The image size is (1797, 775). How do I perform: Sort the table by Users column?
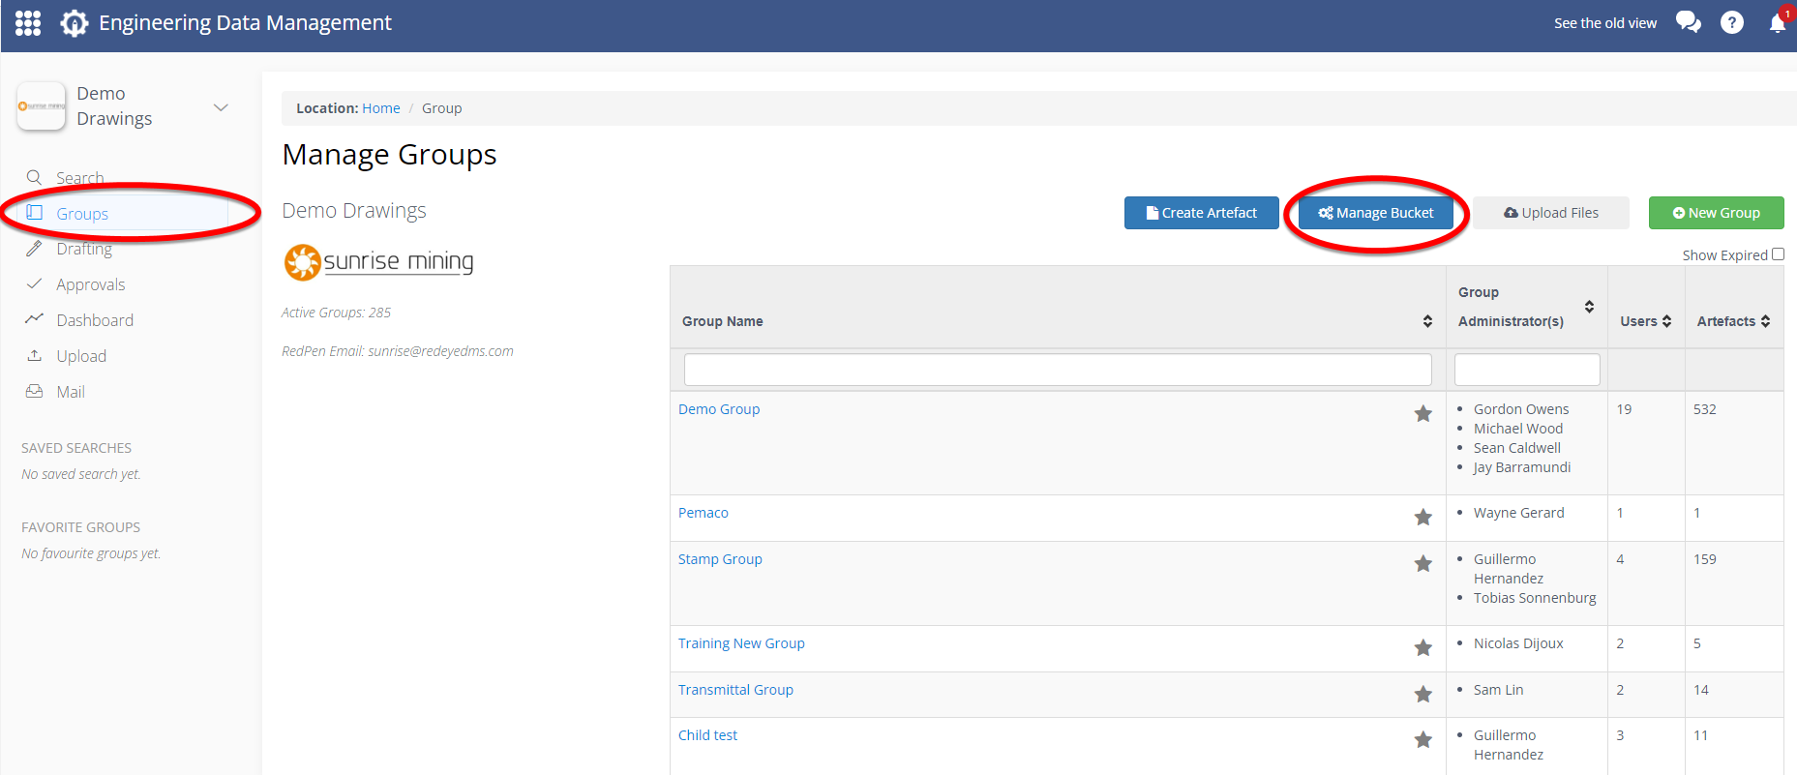coord(1666,321)
